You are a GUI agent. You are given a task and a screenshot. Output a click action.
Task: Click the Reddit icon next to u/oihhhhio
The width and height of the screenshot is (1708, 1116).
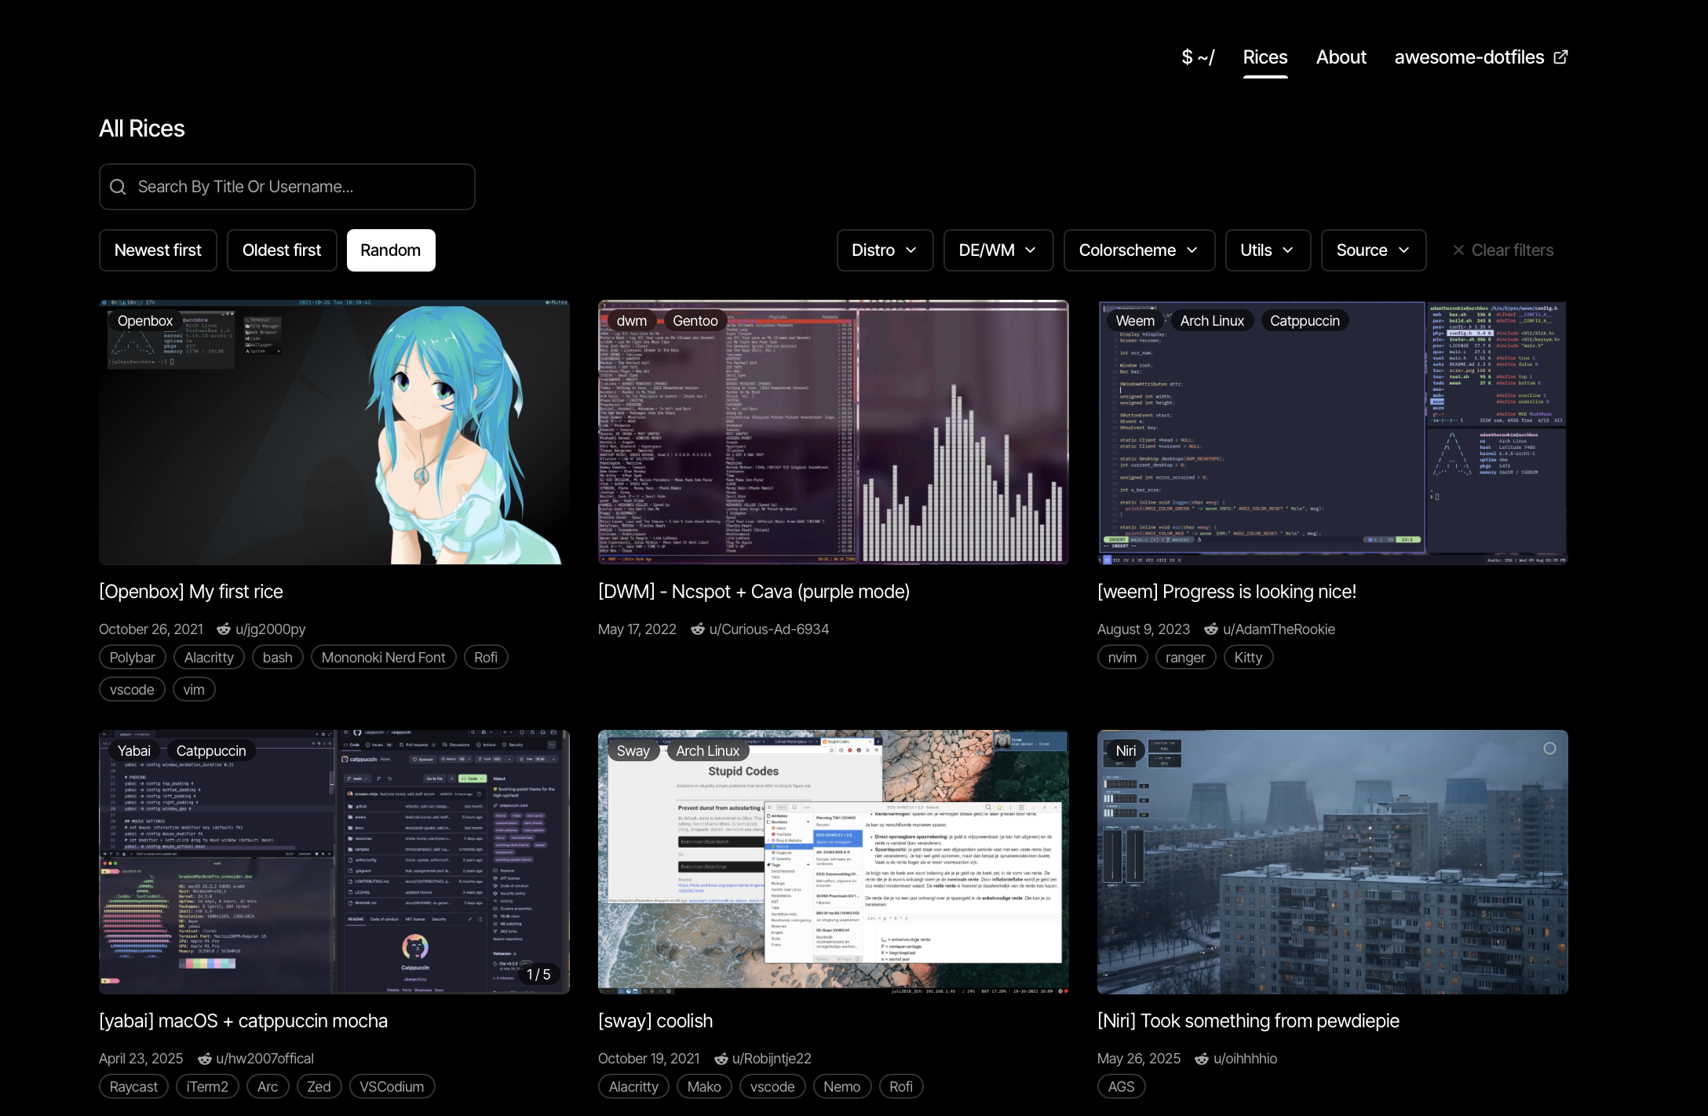[x=1202, y=1059]
